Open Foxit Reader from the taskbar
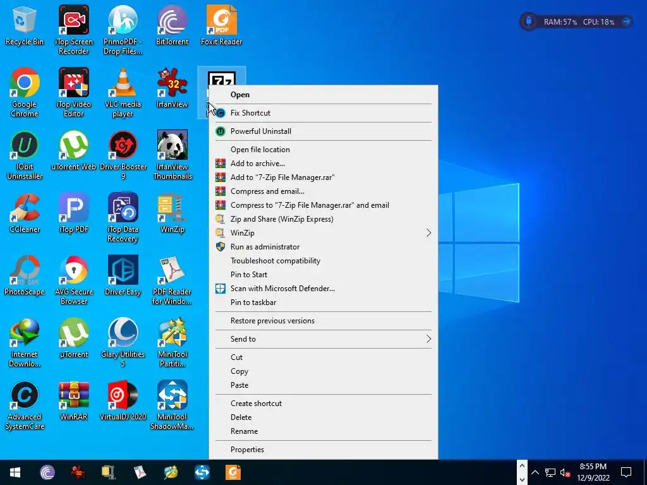647x485 pixels. tap(233, 472)
